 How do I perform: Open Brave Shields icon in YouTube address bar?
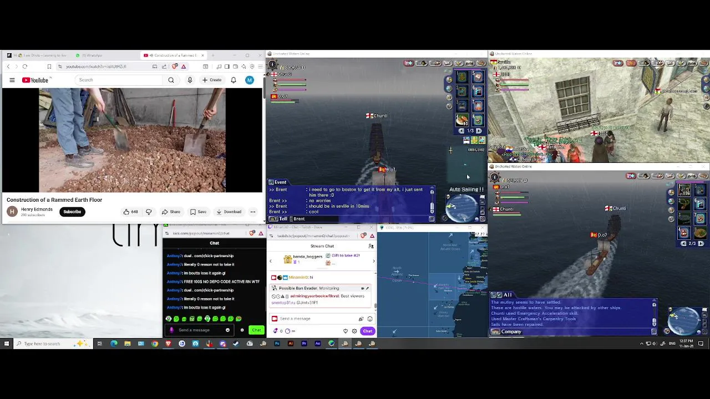[175, 66]
